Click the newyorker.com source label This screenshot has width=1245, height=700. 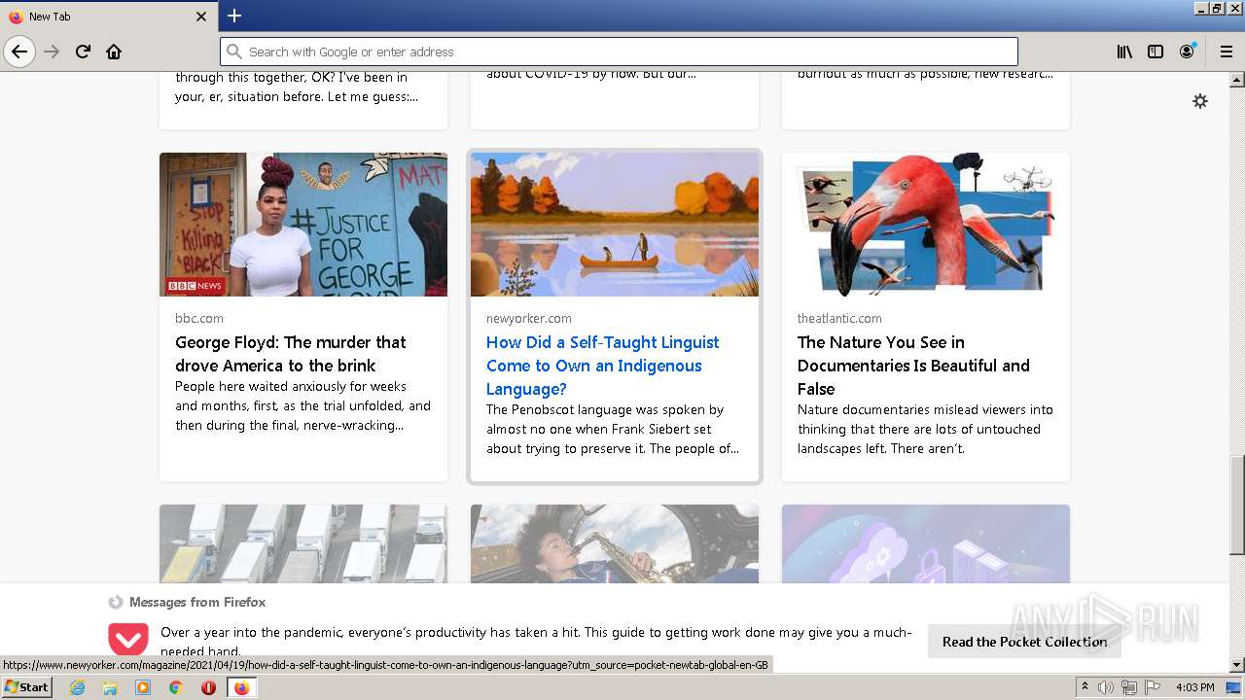[x=529, y=318]
